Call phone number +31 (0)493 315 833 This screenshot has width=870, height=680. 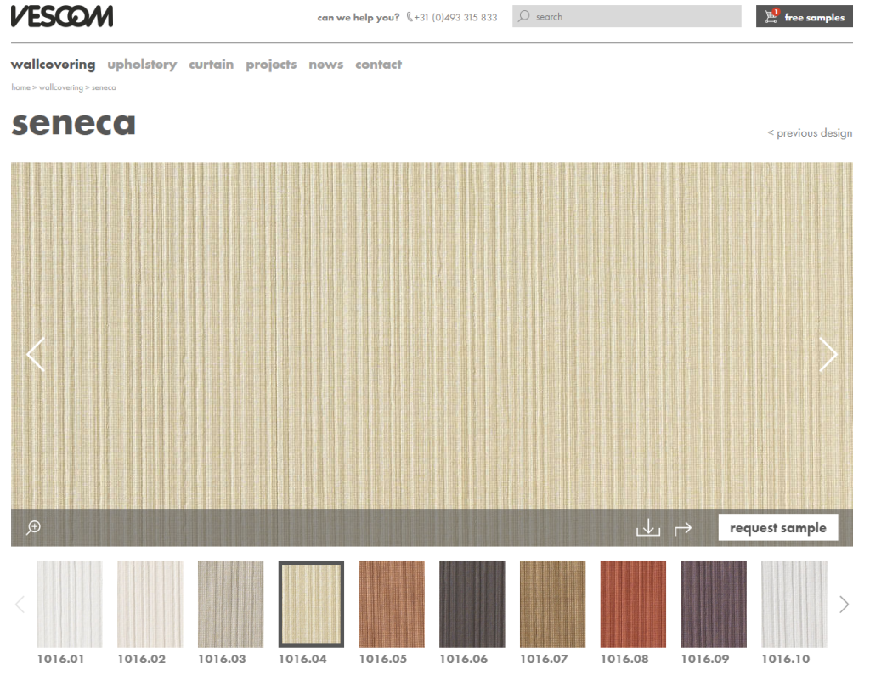(455, 17)
